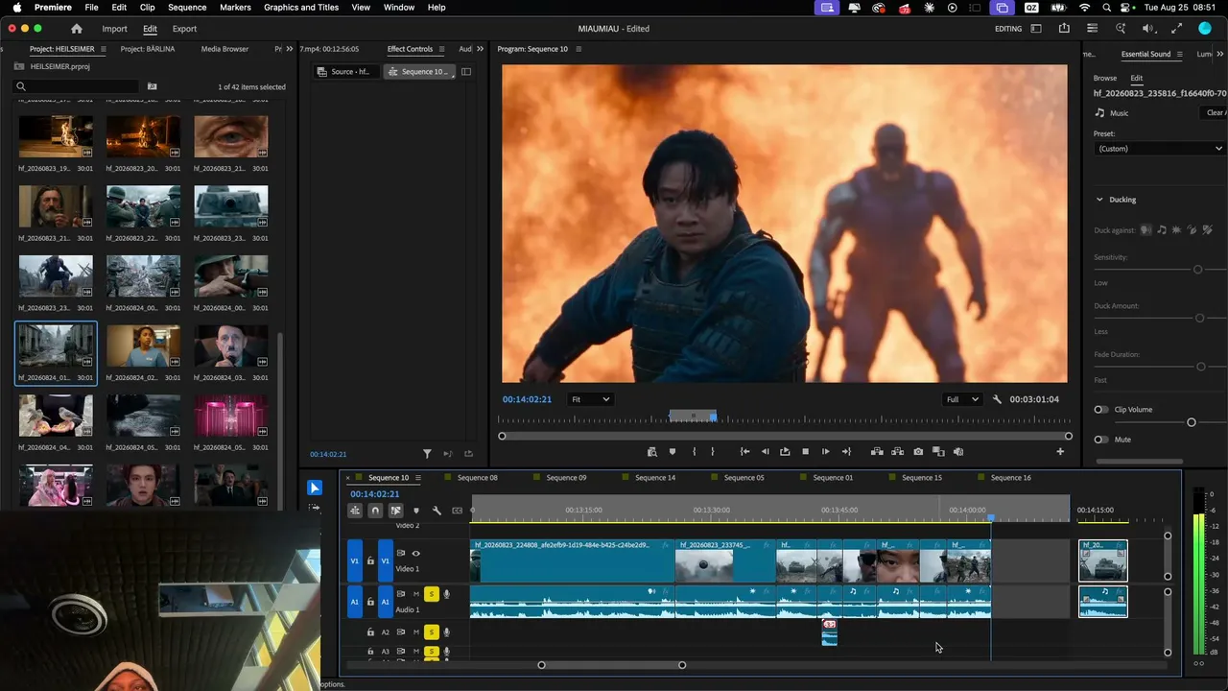Solo the Audio 1 track
1228x691 pixels.
(432, 594)
